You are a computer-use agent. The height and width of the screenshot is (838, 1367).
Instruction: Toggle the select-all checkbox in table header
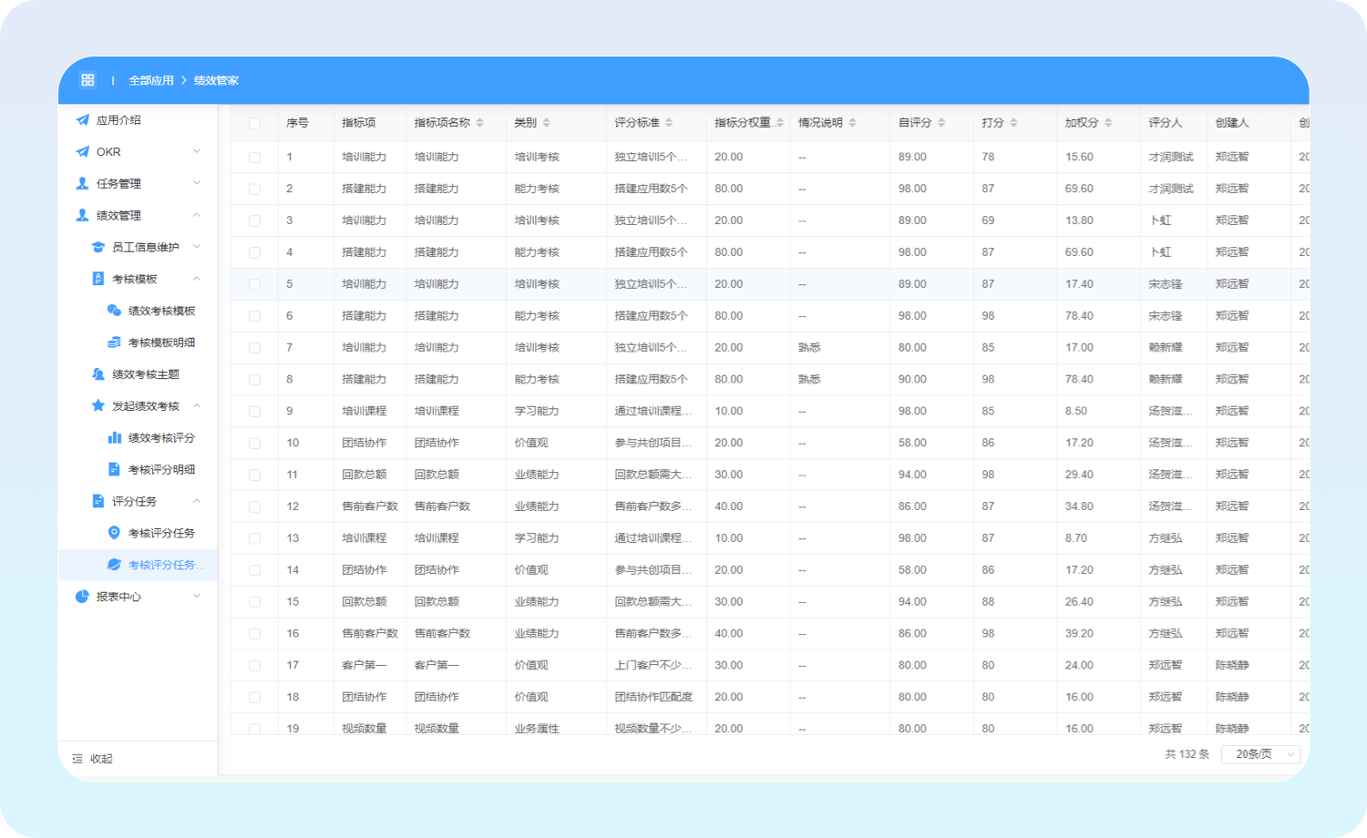(254, 123)
